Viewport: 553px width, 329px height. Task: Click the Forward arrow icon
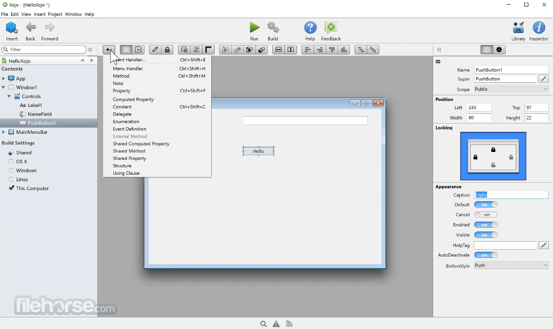coord(50,27)
